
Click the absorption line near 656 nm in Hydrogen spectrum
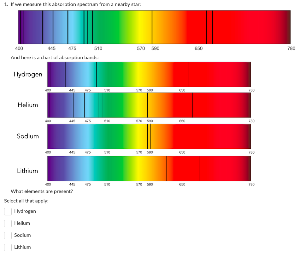(188, 74)
